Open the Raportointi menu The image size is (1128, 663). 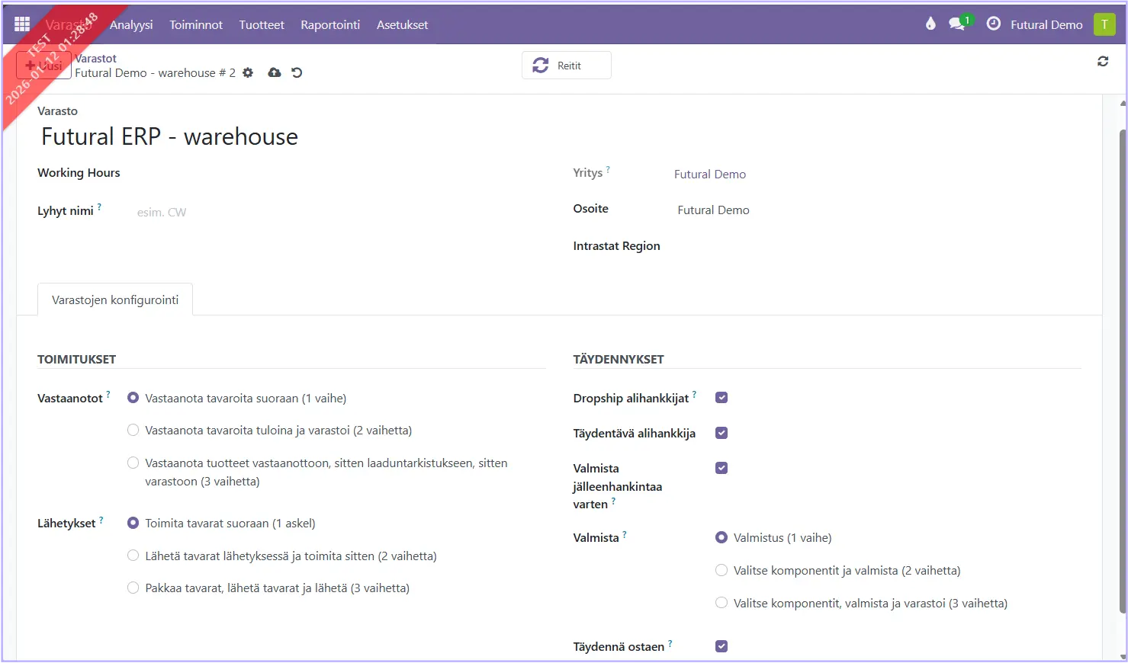tap(330, 24)
